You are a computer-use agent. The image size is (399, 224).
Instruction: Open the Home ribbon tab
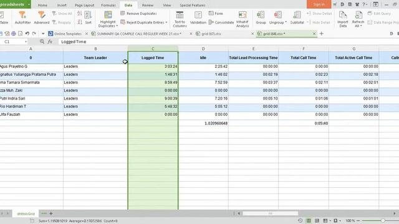[42, 5]
